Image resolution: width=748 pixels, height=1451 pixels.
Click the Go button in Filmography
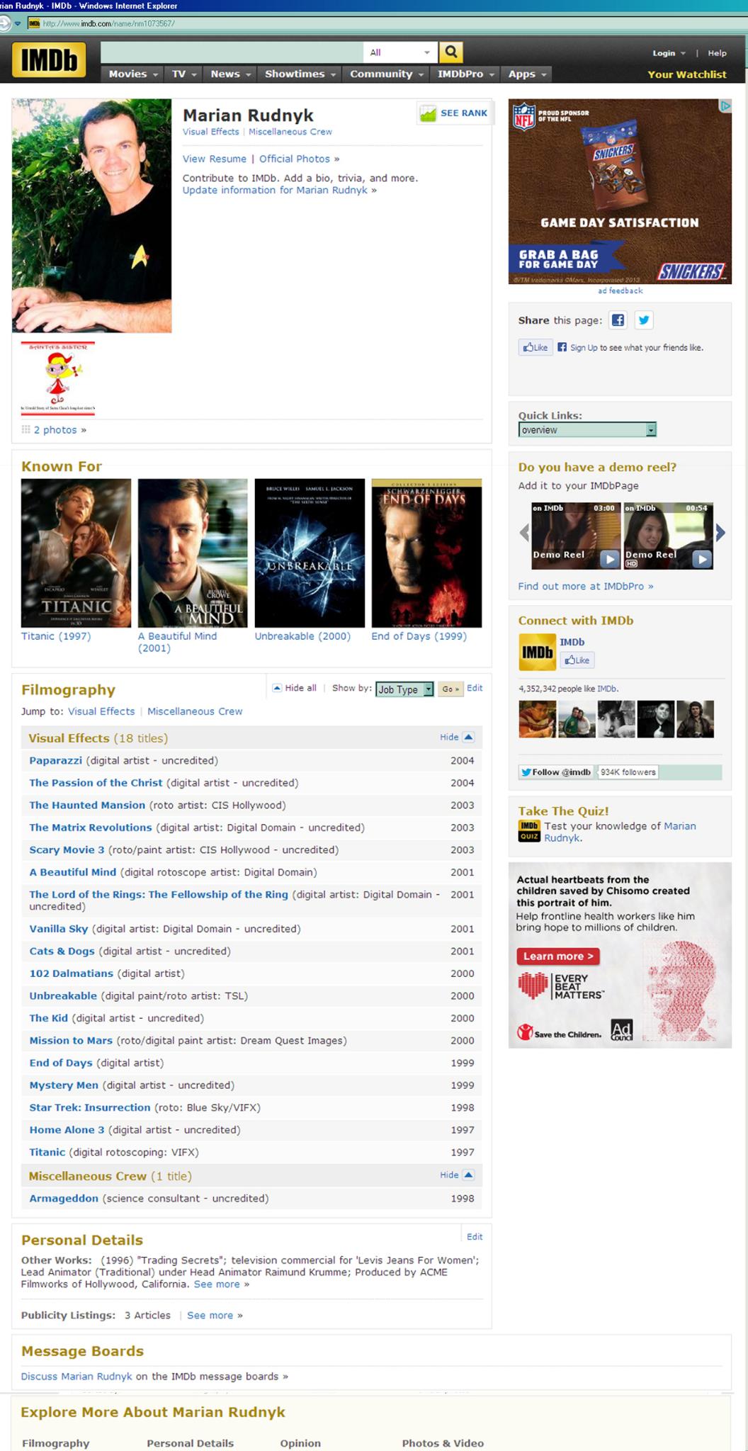pos(450,689)
